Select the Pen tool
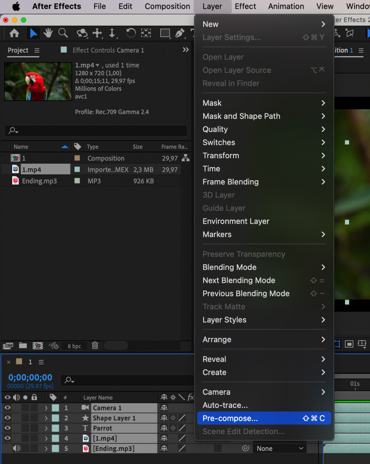 (x=180, y=33)
